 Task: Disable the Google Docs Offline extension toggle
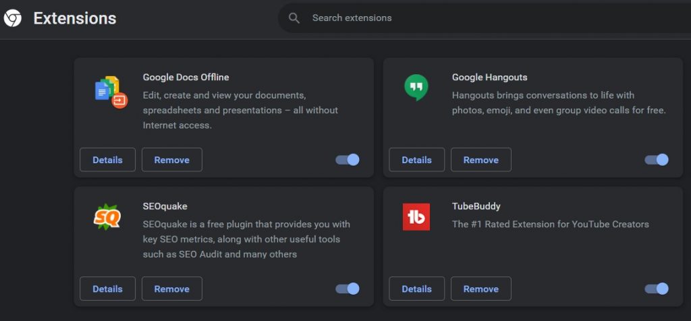pyautogui.click(x=348, y=160)
